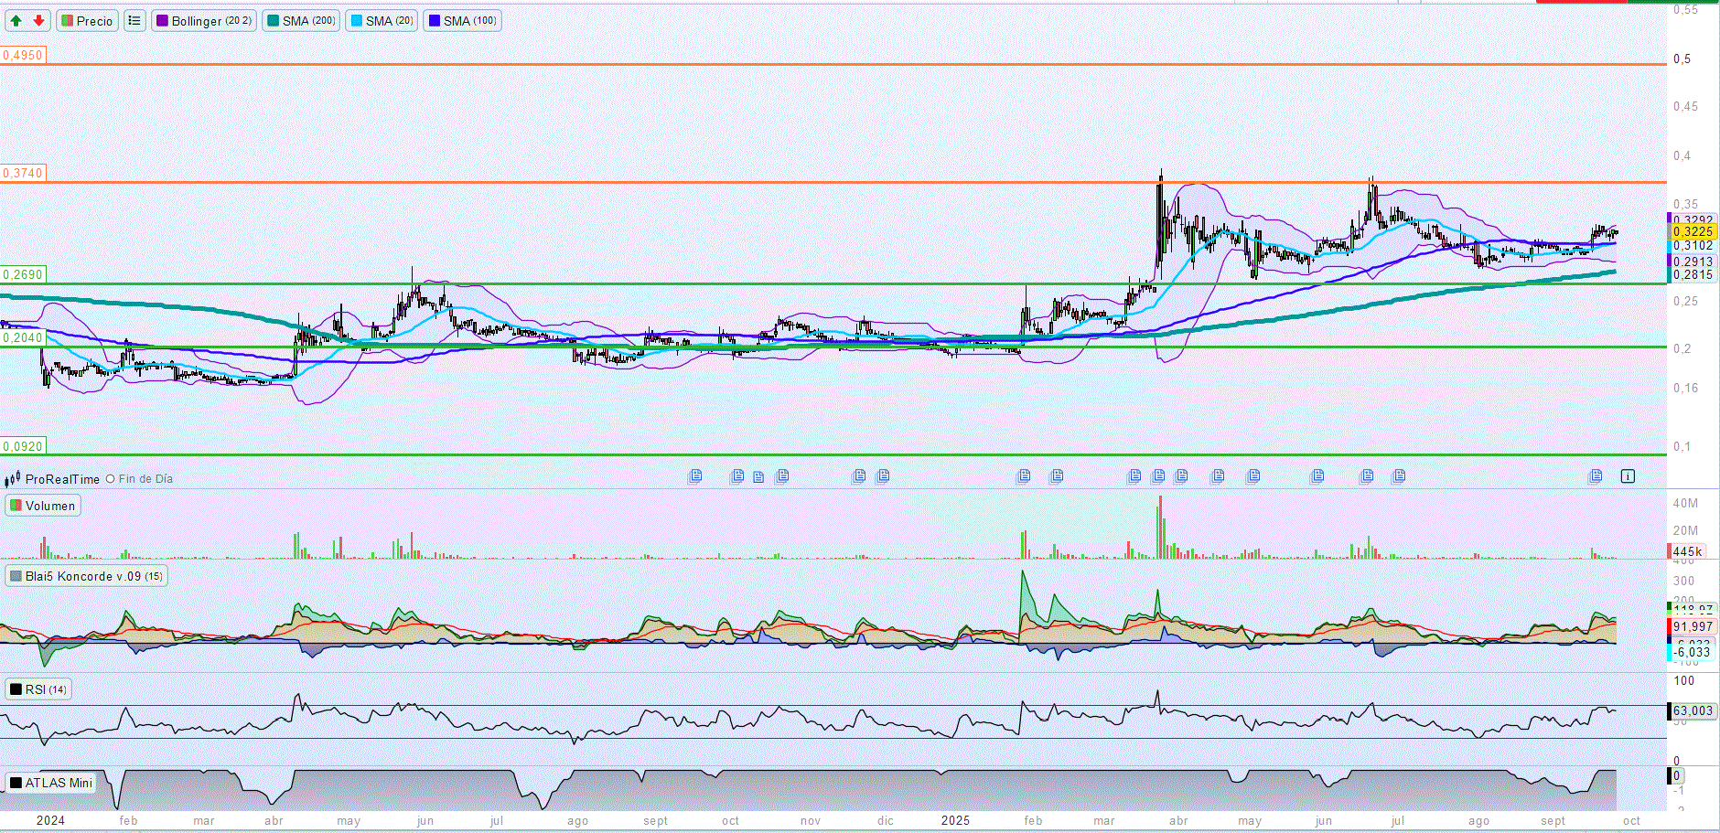This screenshot has width=1720, height=833.
Task: Toggle the Fin de Día radio indicator
Action: pos(111,479)
